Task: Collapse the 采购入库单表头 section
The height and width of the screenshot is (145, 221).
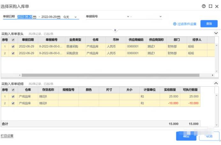Action: (216, 33)
